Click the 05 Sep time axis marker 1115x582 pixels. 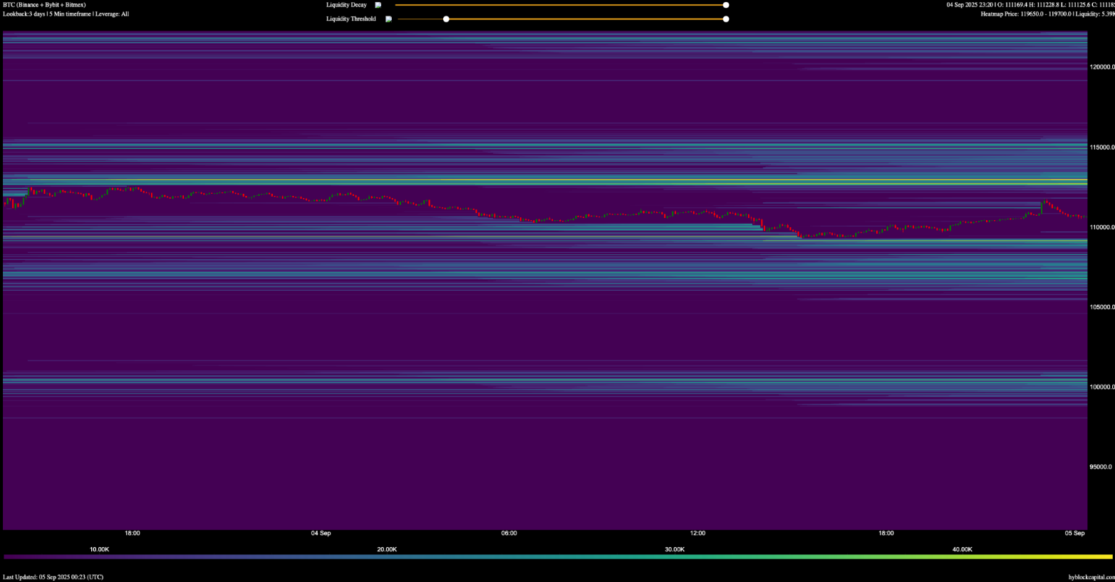click(1074, 534)
